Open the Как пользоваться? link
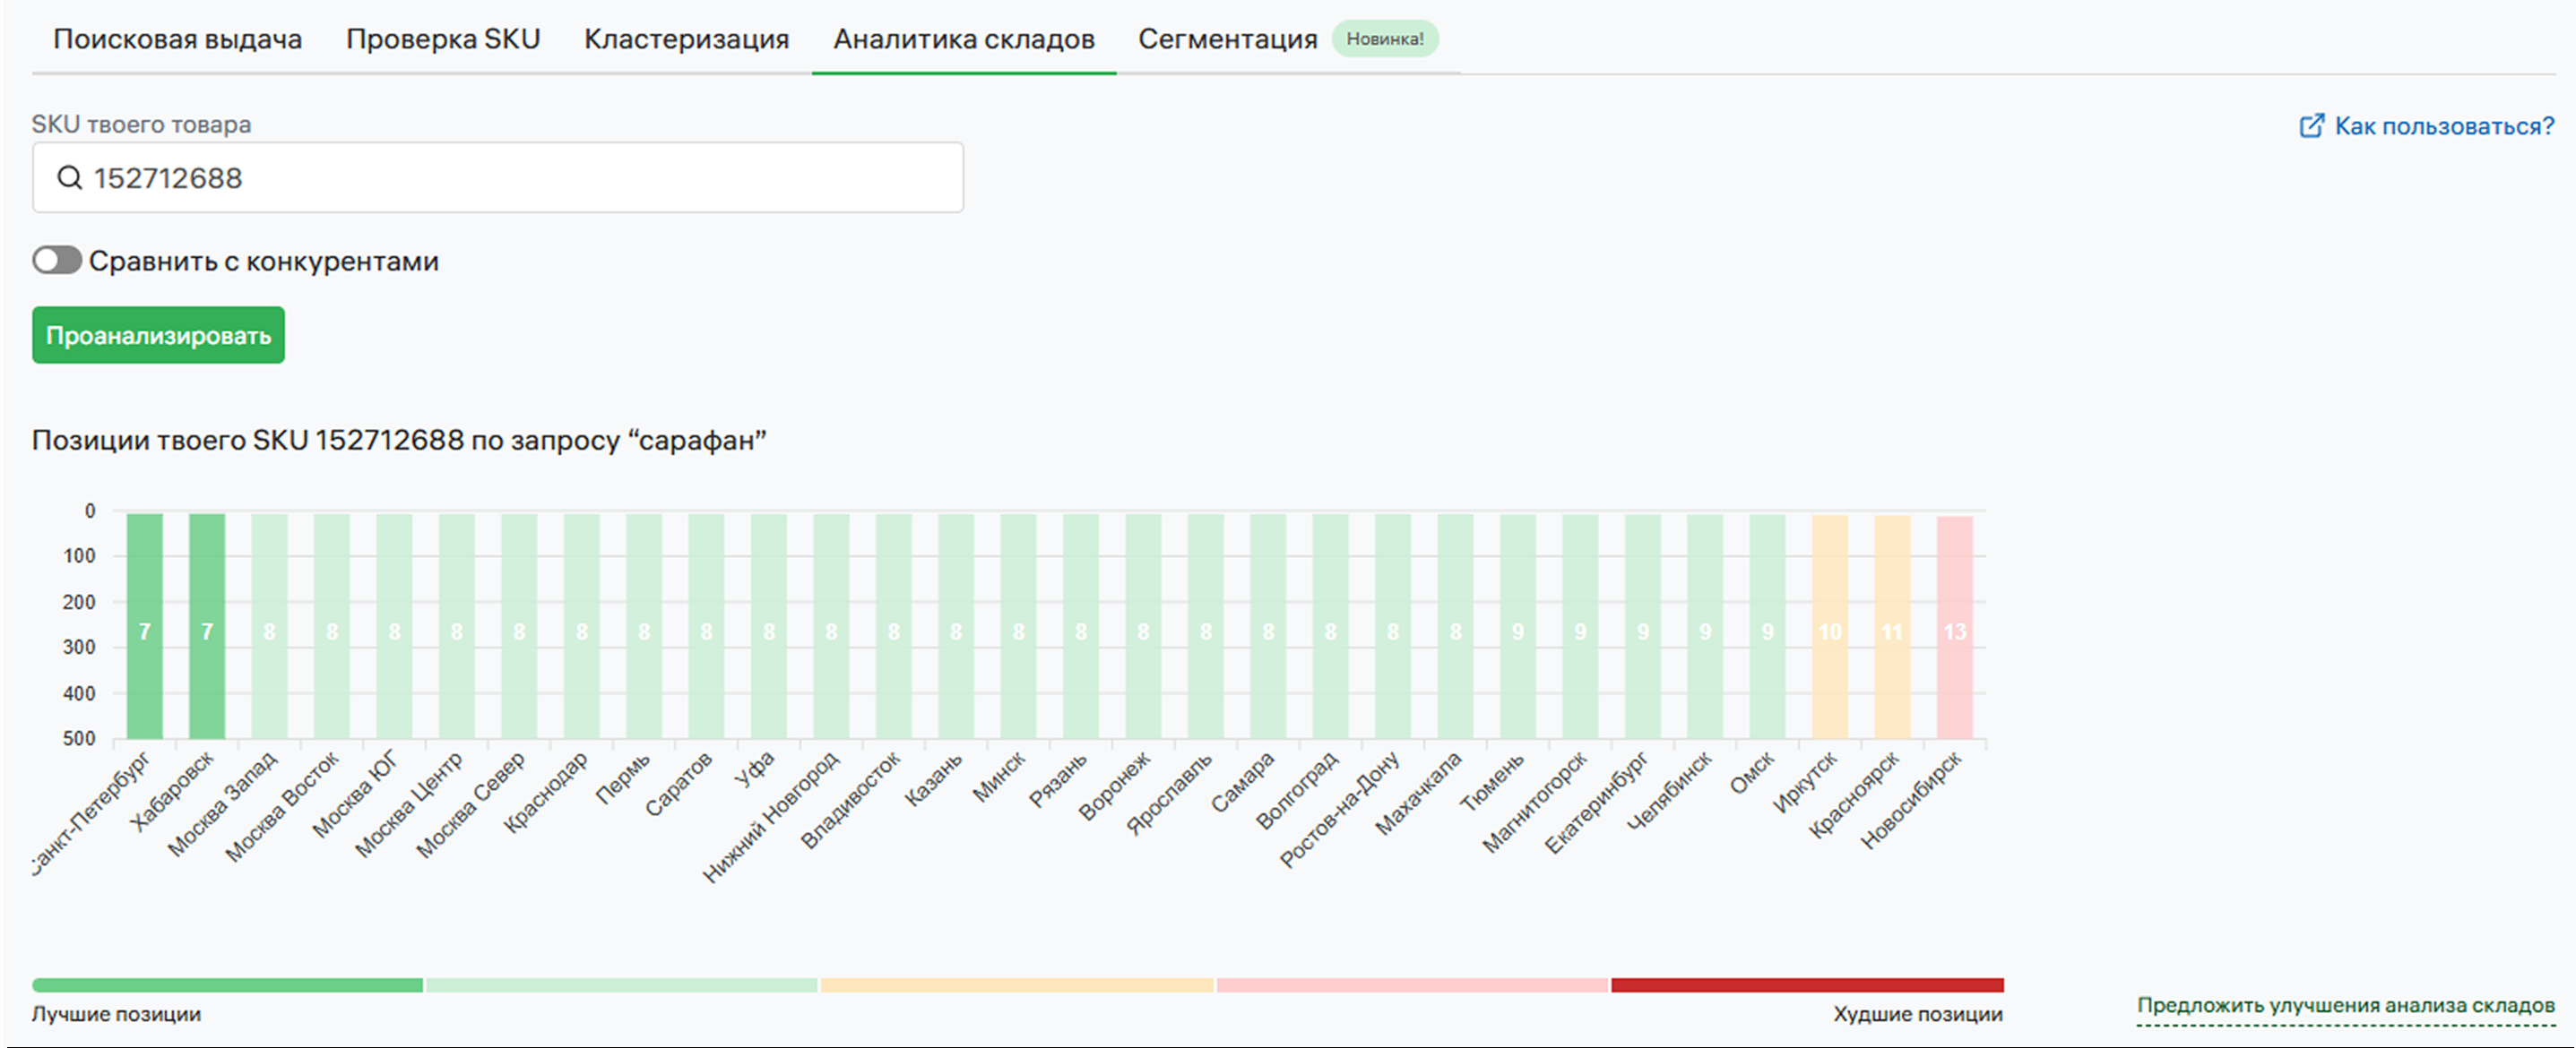This screenshot has height=1048, width=2576. click(x=2443, y=126)
